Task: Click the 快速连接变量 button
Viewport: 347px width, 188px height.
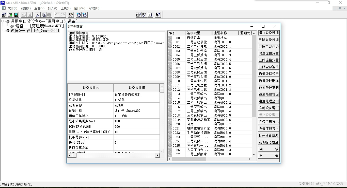Action: tap(269, 53)
